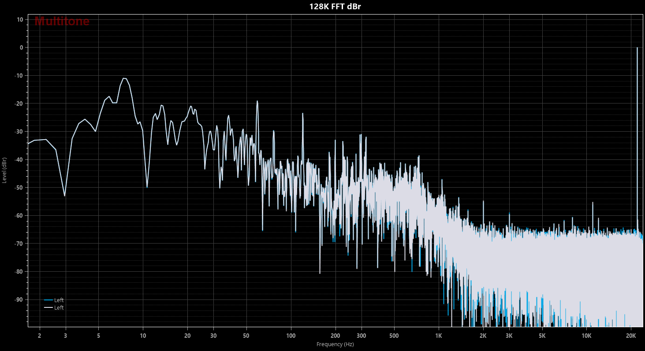Click the blue line swatch in the legend
645x351 pixels.
[48, 300]
